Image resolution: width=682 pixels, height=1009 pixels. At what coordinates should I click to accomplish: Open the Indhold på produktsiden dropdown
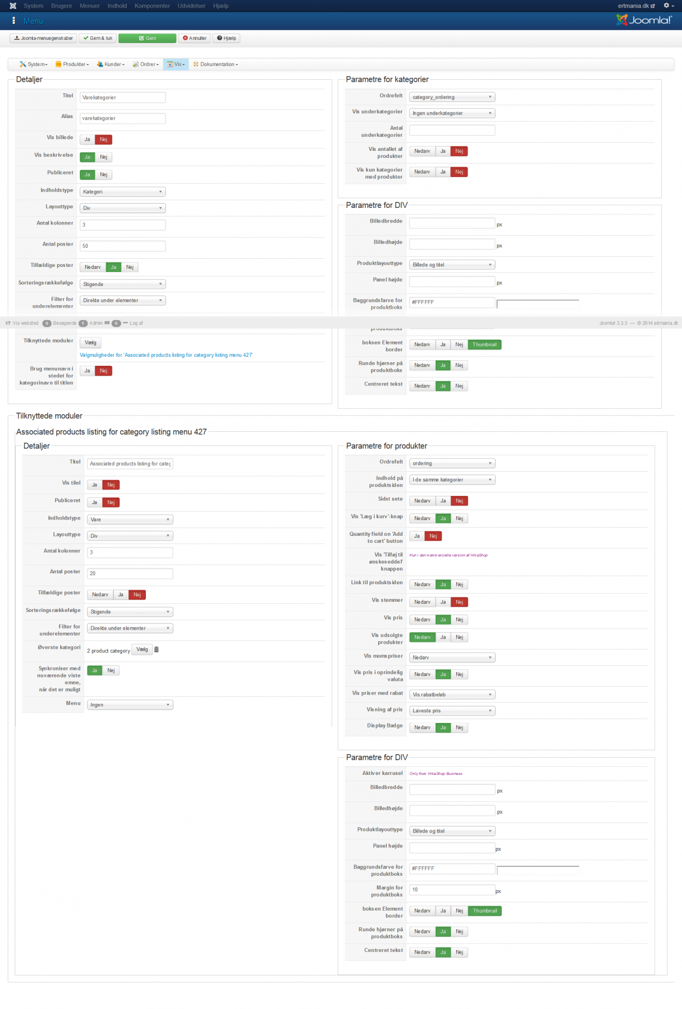pyautogui.click(x=452, y=480)
